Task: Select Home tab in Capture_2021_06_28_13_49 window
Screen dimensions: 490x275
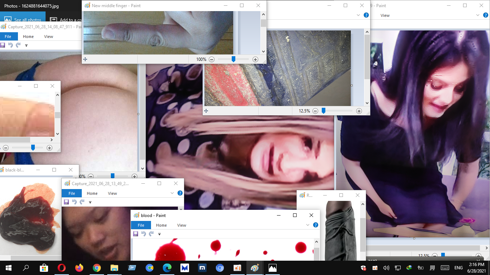Action: click(x=92, y=193)
